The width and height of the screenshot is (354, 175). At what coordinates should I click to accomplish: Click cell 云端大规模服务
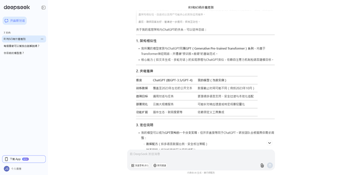click(163, 104)
